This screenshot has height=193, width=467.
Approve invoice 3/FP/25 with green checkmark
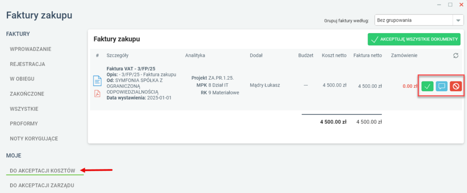coord(427,86)
